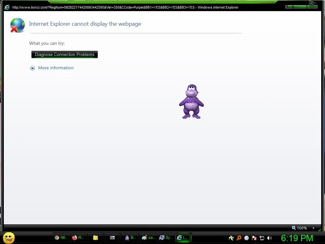Viewport: 325px width, 244px height.
Task: Open the network connection tray icon
Action: (x=262, y=238)
